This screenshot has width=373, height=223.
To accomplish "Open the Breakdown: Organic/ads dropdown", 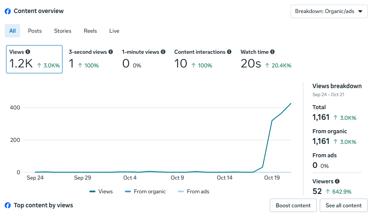I will pos(329,11).
